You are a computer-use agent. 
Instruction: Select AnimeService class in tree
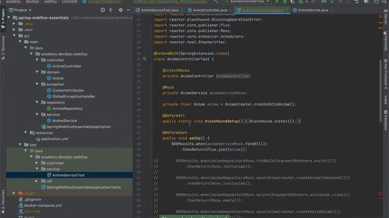point(62,121)
